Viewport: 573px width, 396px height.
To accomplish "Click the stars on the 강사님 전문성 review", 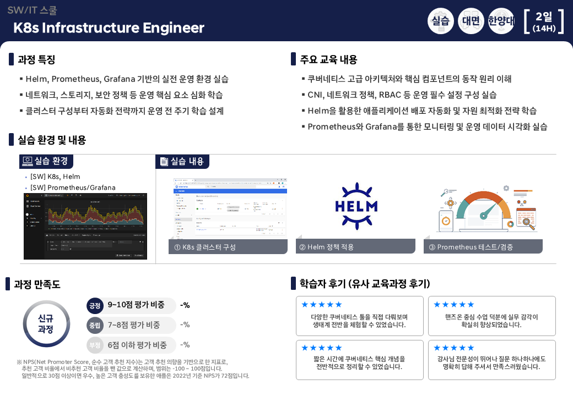I will click(453, 348).
